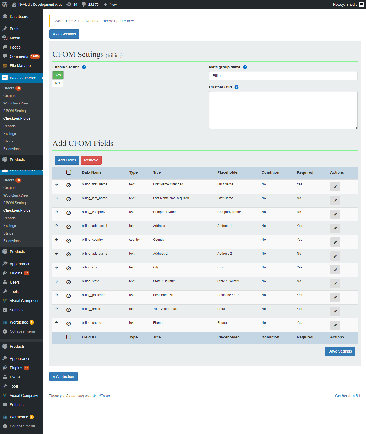The width and height of the screenshot is (366, 434).
Task: Click inside the Custom CSS text area
Action: point(283,110)
